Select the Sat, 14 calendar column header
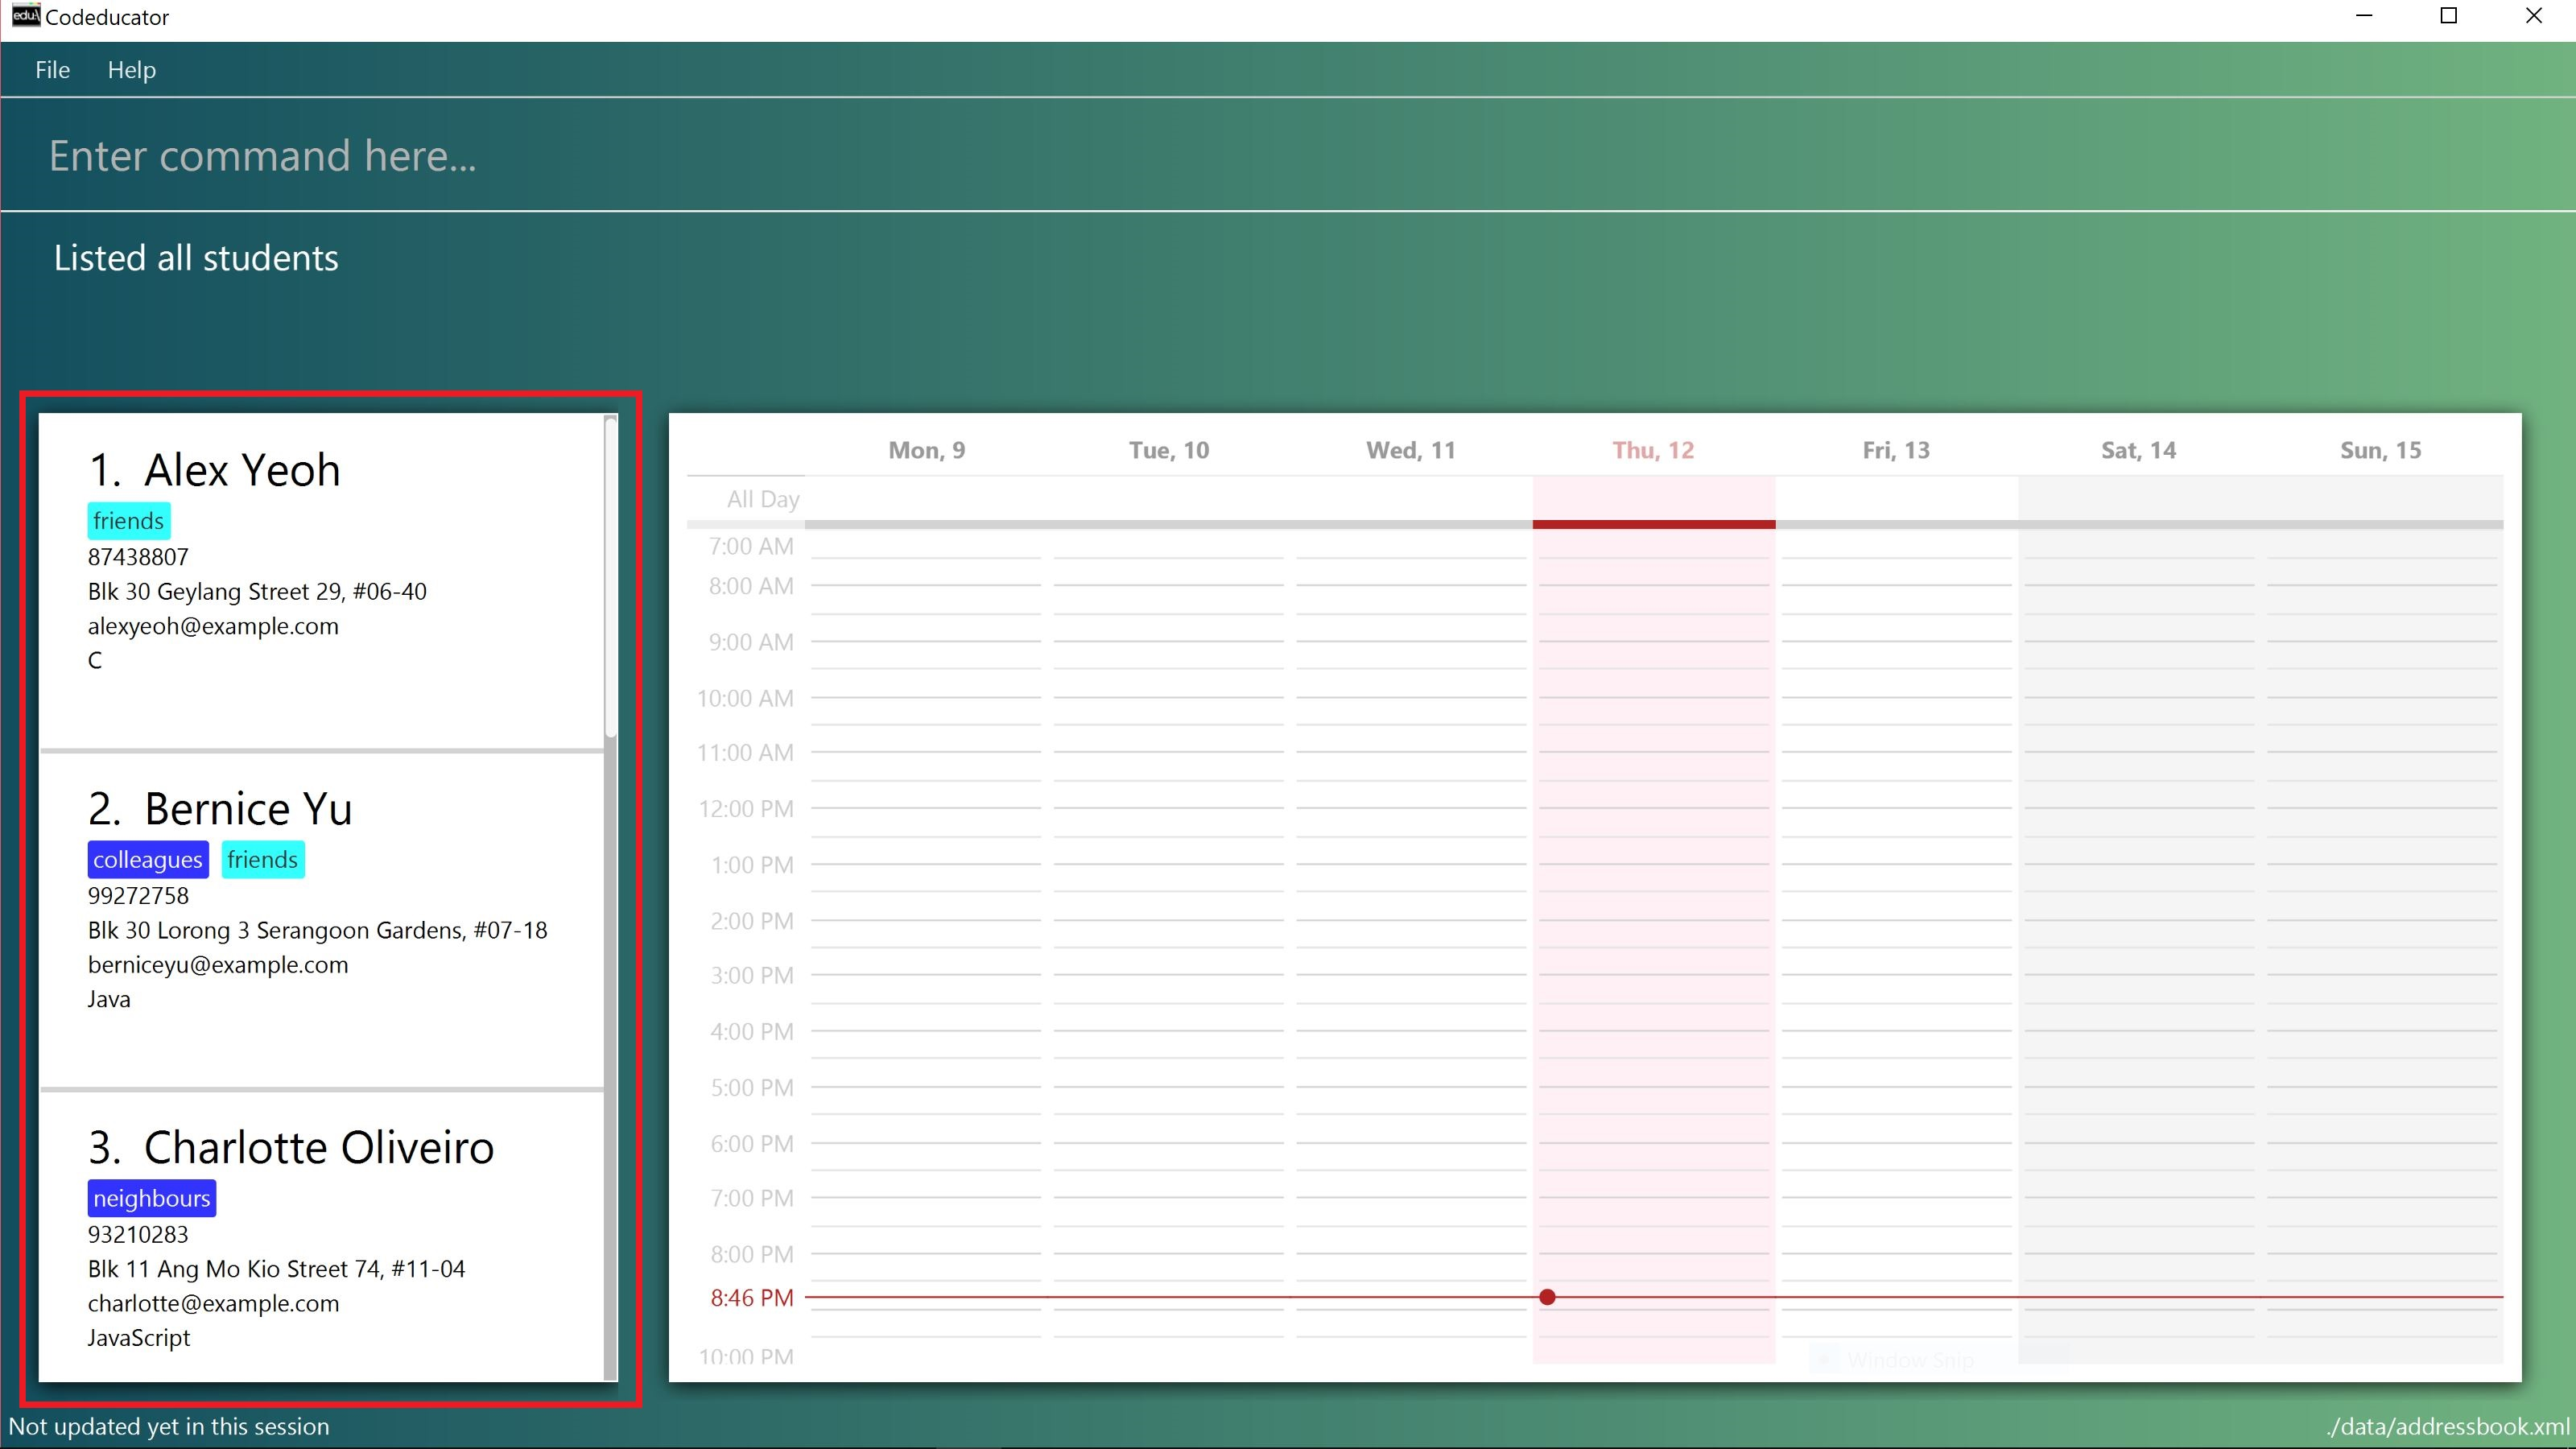Viewport: 2576px width, 1449px height. tap(2138, 450)
